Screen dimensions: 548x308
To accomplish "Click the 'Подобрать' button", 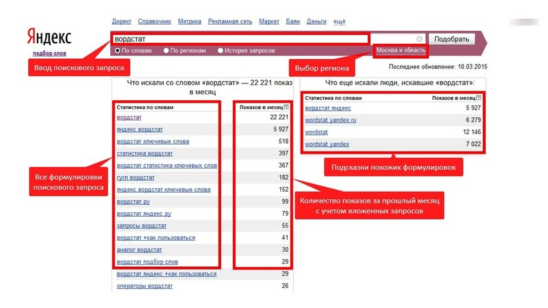I will [451, 39].
